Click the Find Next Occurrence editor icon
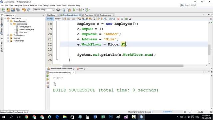This screenshot has width=213, height=120. click(87, 19)
